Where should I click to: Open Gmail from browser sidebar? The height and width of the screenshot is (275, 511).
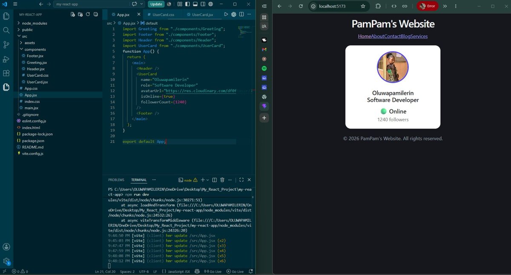(x=264, y=49)
